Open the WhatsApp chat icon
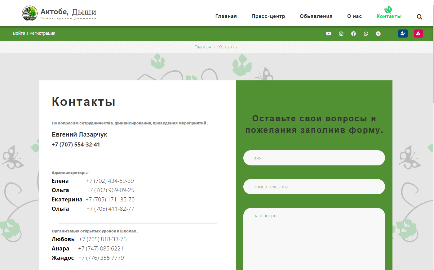The image size is (434, 270). click(366, 34)
